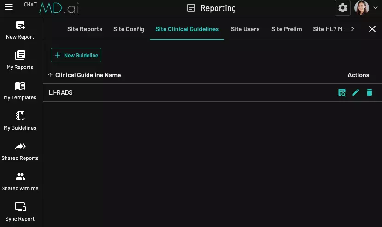Open Shared Reports section
The height and width of the screenshot is (227, 382).
point(20,151)
